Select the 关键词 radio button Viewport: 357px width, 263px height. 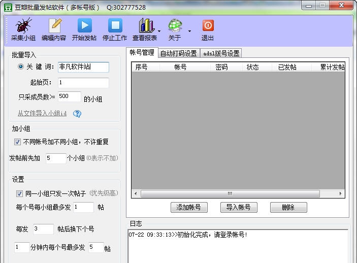point(20,67)
